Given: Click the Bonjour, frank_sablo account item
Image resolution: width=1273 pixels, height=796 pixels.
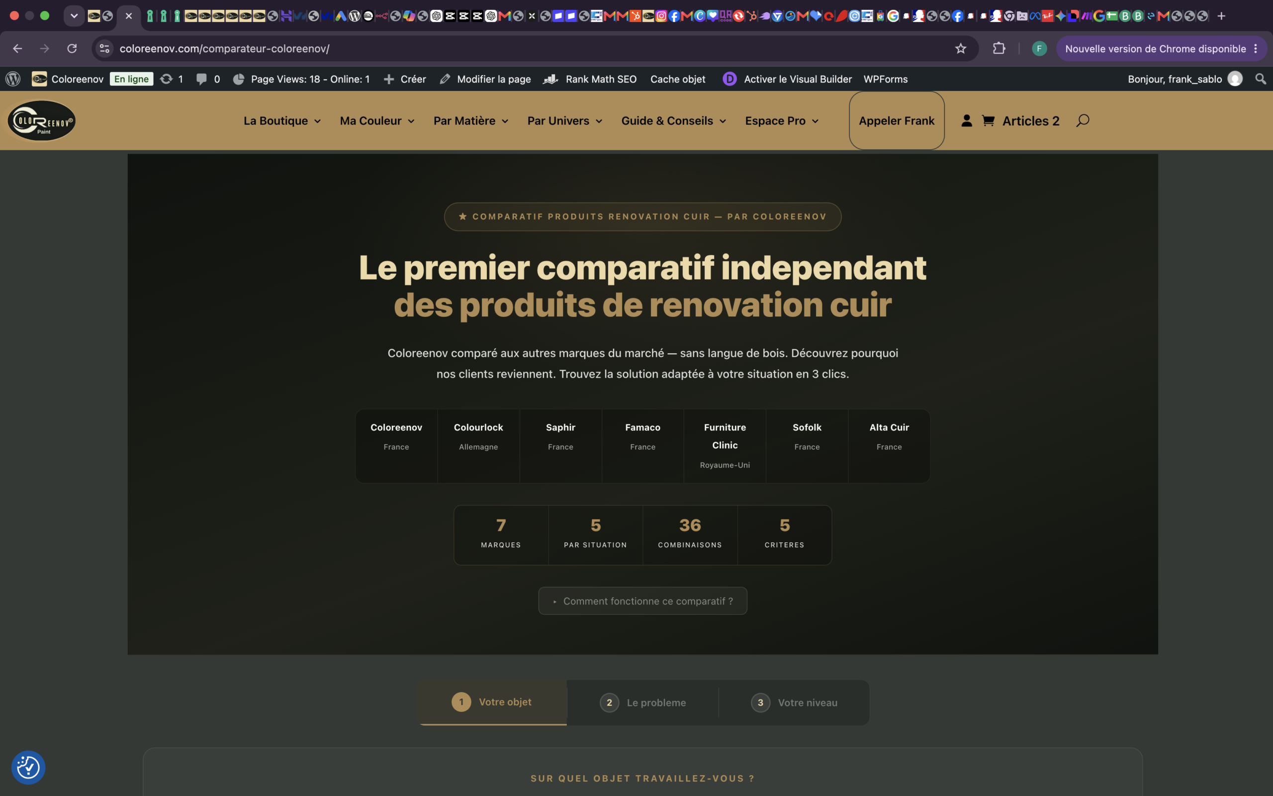Looking at the screenshot, I should click(1184, 79).
